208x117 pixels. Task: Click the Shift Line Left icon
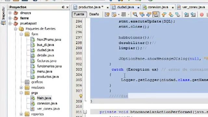point(186,14)
